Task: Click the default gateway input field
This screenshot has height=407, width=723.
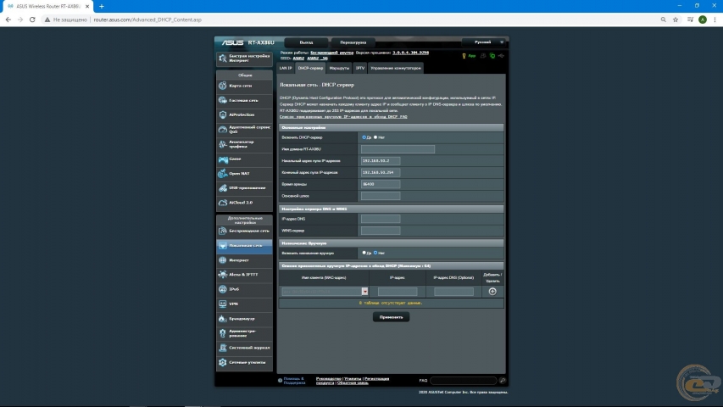Action: point(381,196)
